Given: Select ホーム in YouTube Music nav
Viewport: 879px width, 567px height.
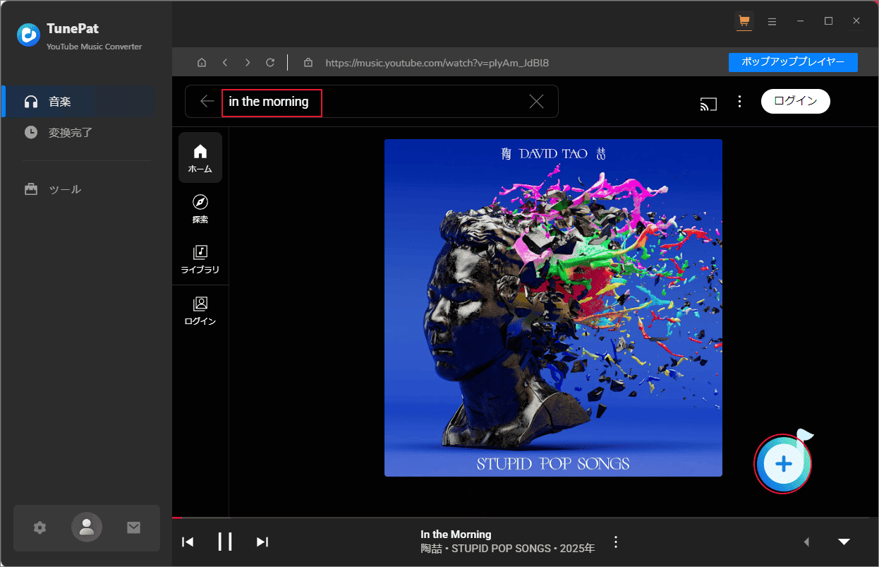Looking at the screenshot, I should (200, 158).
